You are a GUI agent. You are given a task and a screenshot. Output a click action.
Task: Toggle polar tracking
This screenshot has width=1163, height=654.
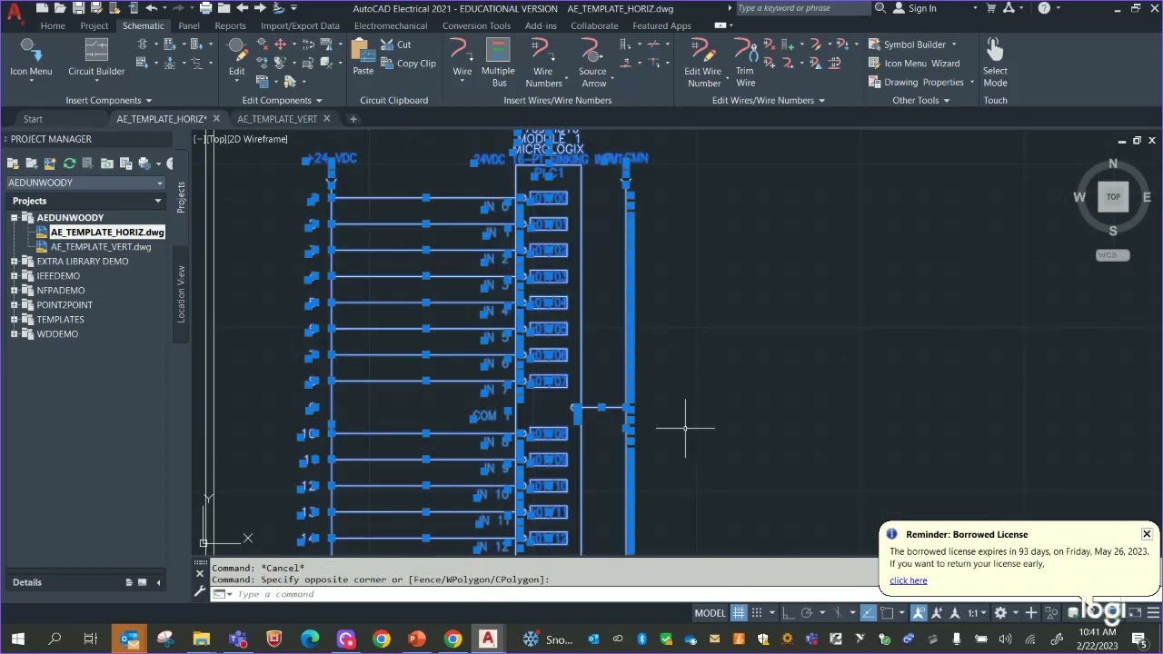(806, 612)
